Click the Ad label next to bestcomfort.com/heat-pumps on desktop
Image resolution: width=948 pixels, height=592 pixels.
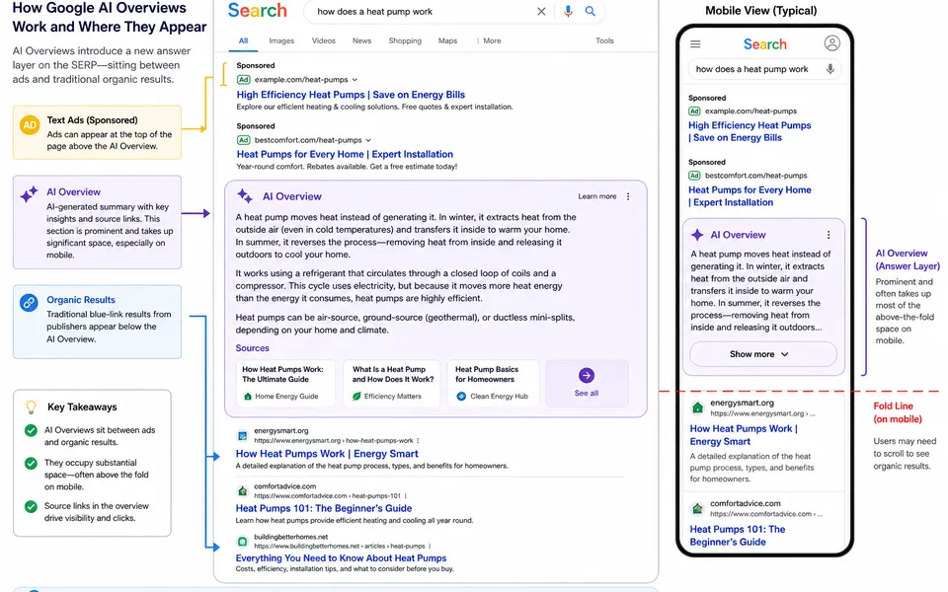tap(243, 139)
